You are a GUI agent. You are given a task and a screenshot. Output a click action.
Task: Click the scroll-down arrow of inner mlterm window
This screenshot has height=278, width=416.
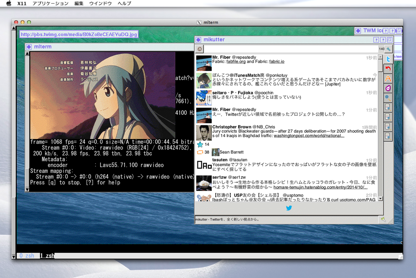click(x=27, y=189)
